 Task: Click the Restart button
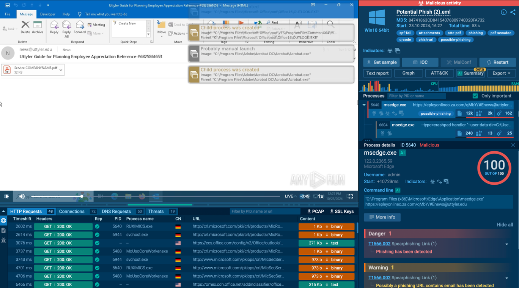[497, 62]
